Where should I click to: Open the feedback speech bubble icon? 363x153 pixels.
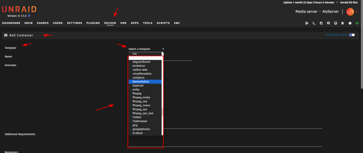coord(328,23)
